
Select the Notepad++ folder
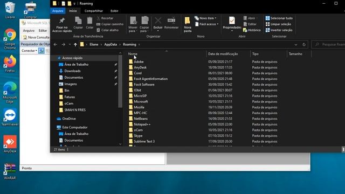tap(142, 124)
